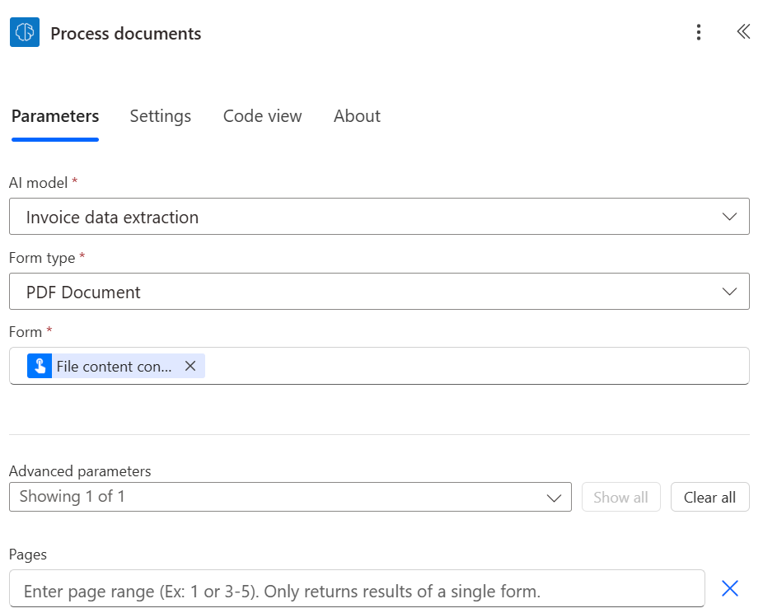The width and height of the screenshot is (763, 613).
Task: Click the blue manual trigger token icon
Action: pos(40,366)
